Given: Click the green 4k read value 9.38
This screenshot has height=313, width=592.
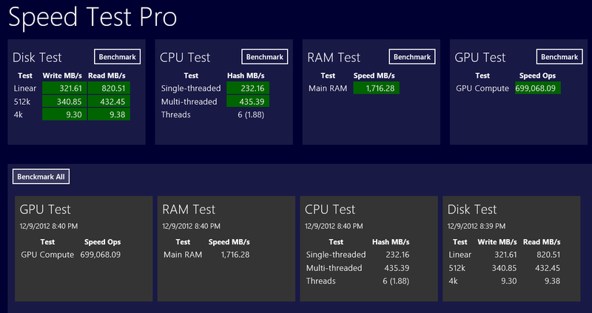Looking at the screenshot, I should [109, 114].
